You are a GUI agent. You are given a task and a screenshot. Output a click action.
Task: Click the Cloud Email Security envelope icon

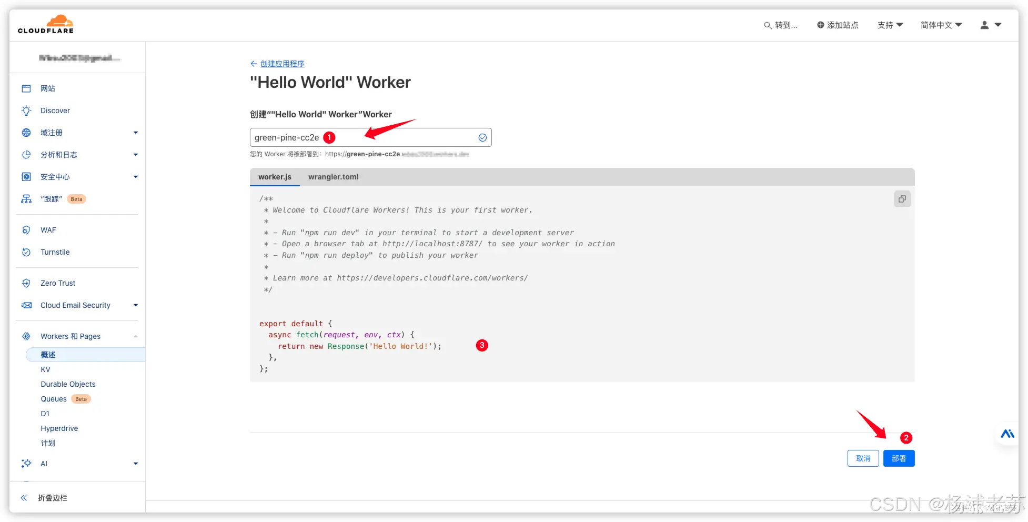pos(26,305)
